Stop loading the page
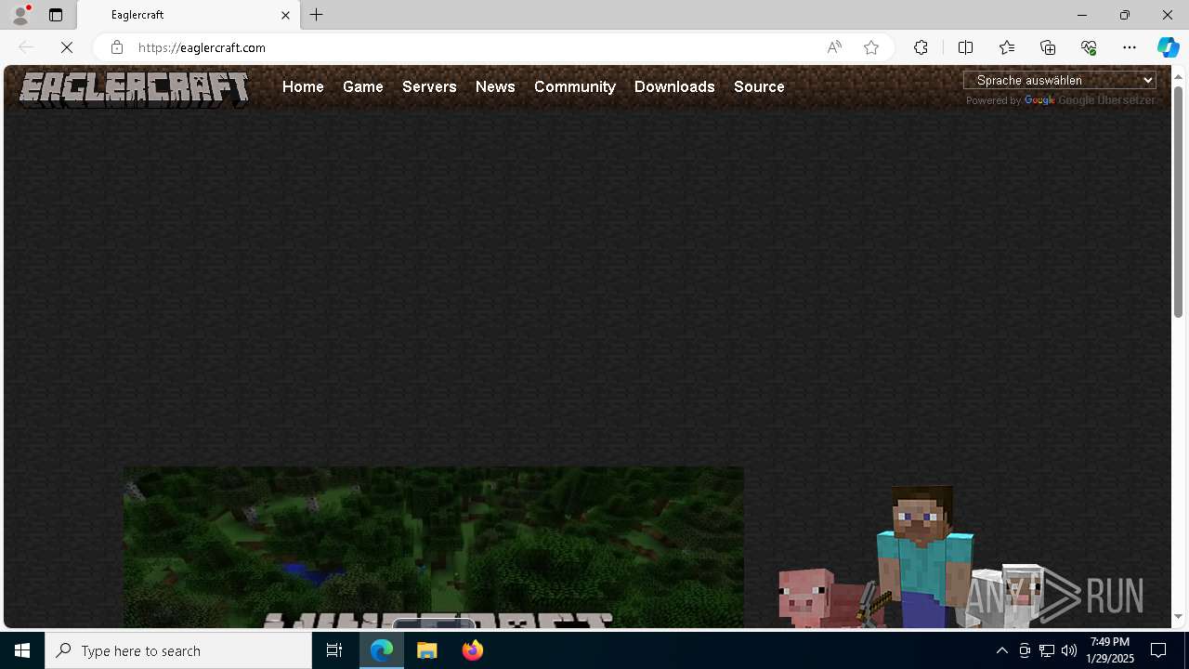The height and width of the screenshot is (669, 1189). [67, 47]
